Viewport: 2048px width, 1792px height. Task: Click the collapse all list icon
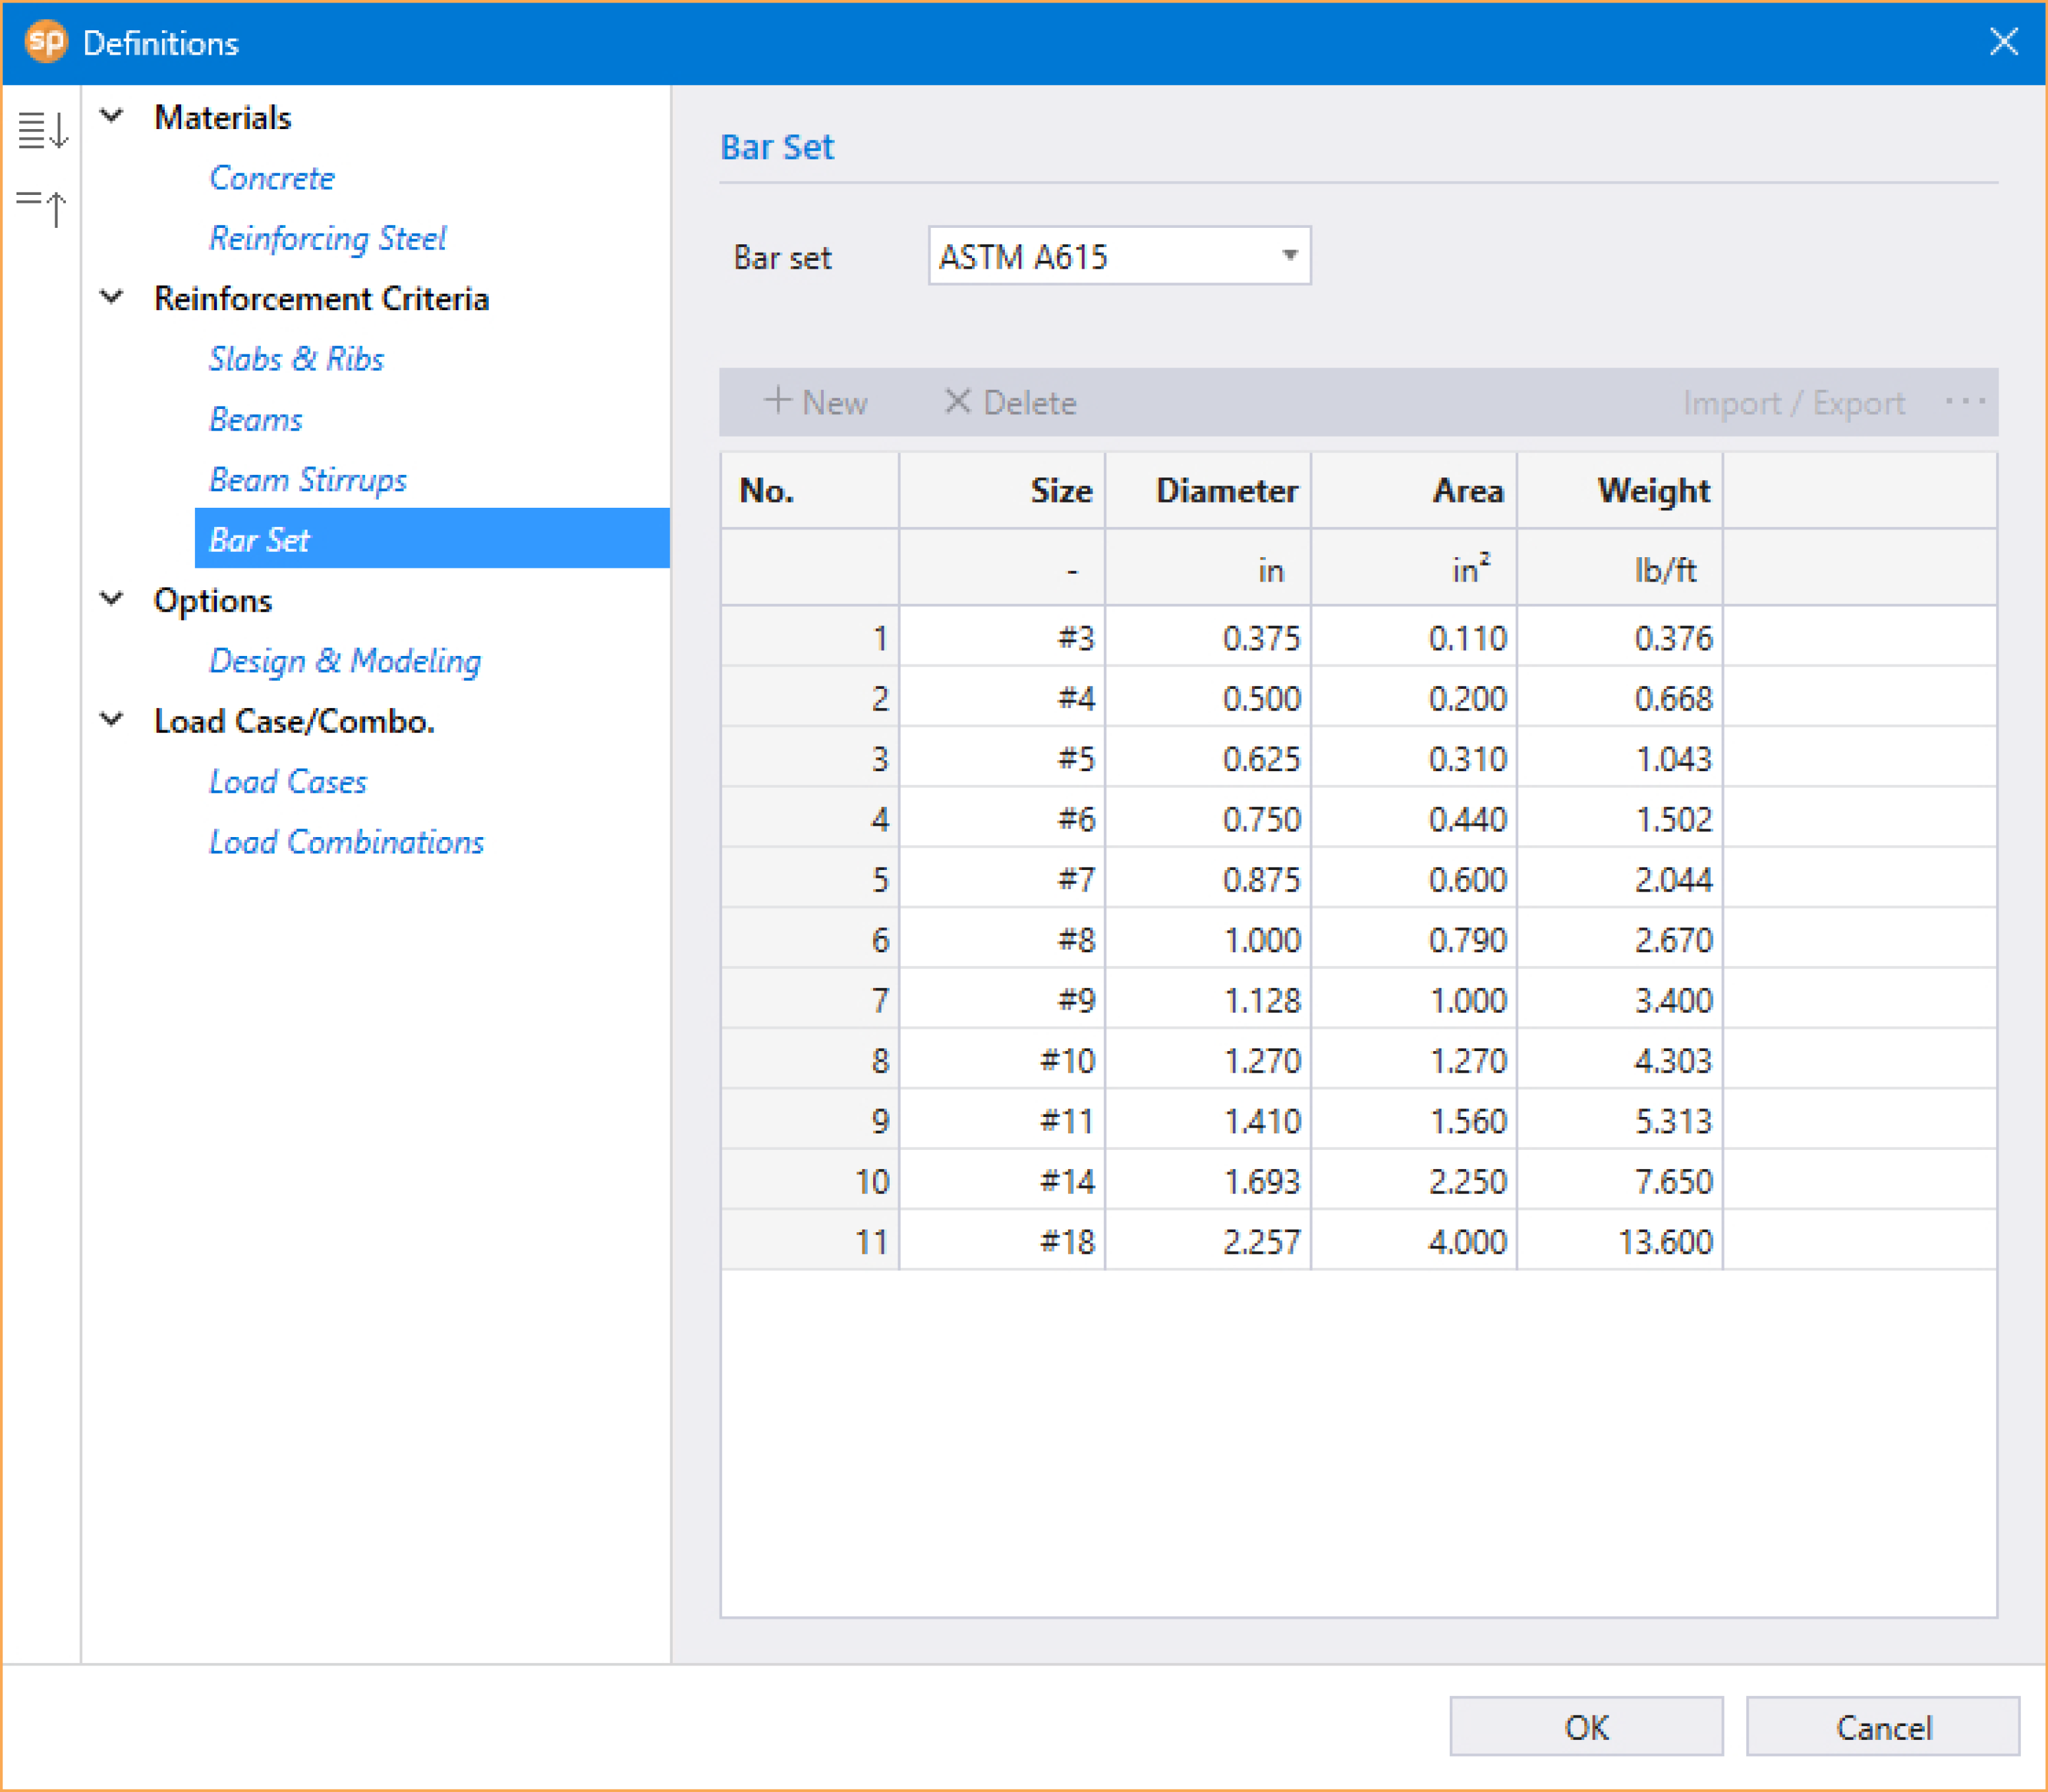pos(43,208)
